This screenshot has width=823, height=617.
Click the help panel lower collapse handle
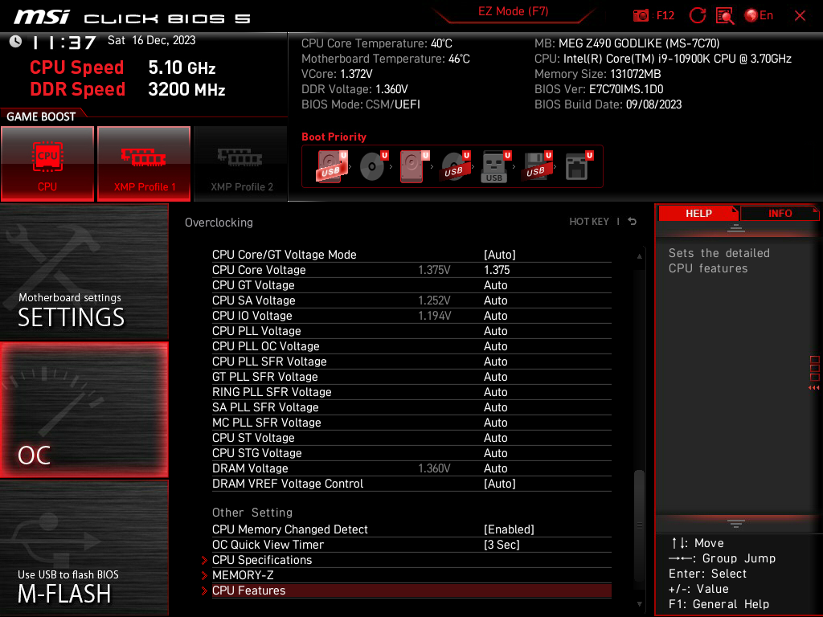click(736, 524)
